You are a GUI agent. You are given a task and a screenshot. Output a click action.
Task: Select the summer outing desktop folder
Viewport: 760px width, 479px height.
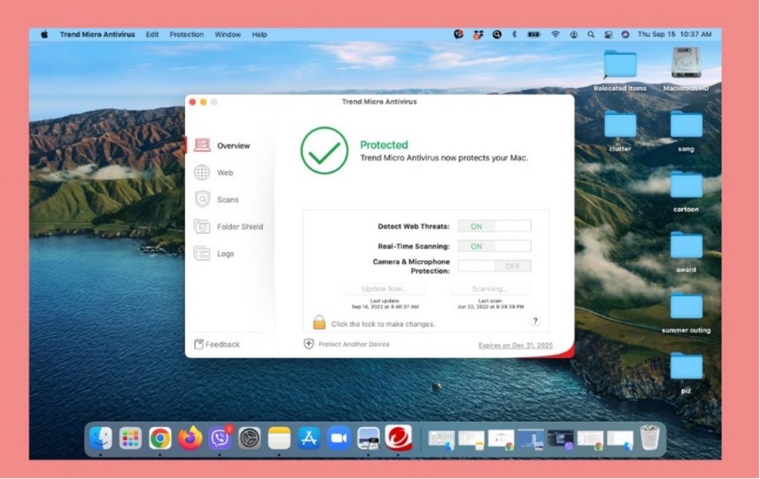(686, 306)
